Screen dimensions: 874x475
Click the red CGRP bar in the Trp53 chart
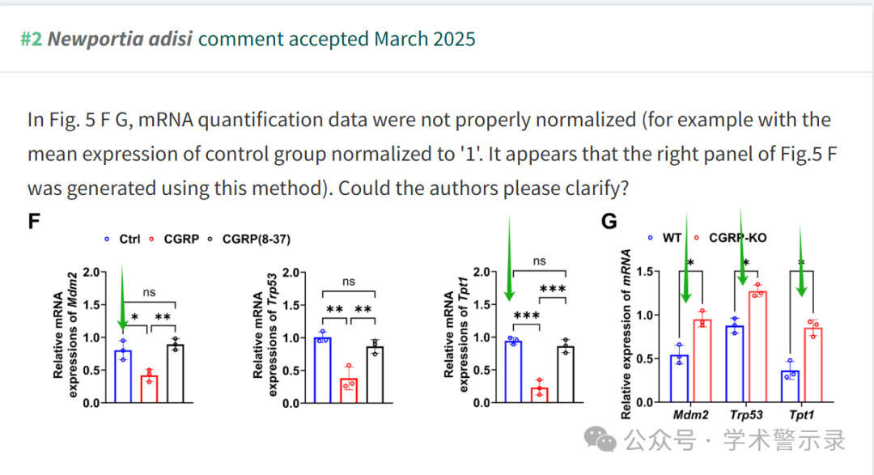349,391
